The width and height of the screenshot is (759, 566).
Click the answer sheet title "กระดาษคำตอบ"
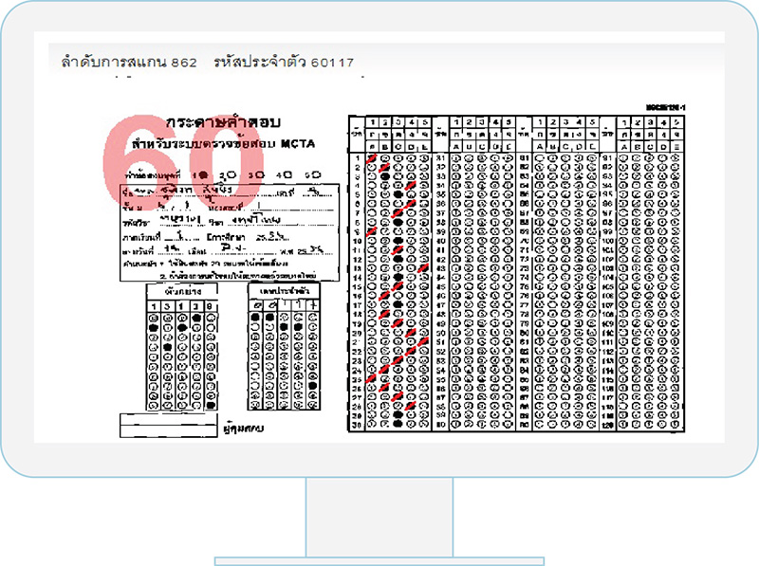[224, 124]
